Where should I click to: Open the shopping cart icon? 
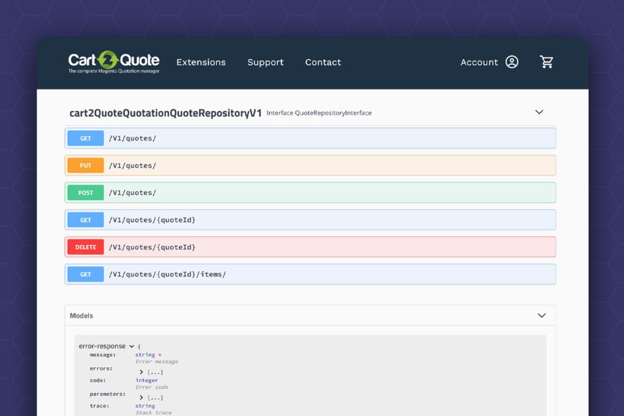point(547,62)
